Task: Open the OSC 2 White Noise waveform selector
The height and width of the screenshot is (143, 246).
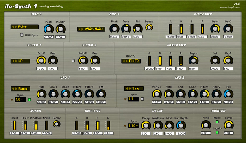Action: 91,29
